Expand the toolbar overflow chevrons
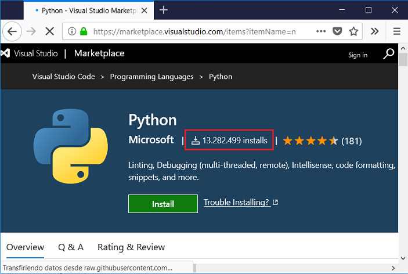This screenshot has width=408, height=274. (x=374, y=31)
